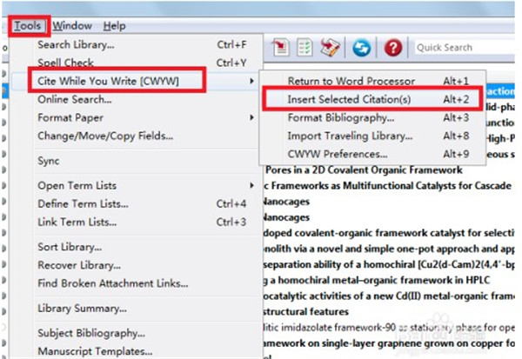Choose Insert Selected Citation(s)
Image resolution: width=522 pixels, height=359 pixels.
(349, 99)
